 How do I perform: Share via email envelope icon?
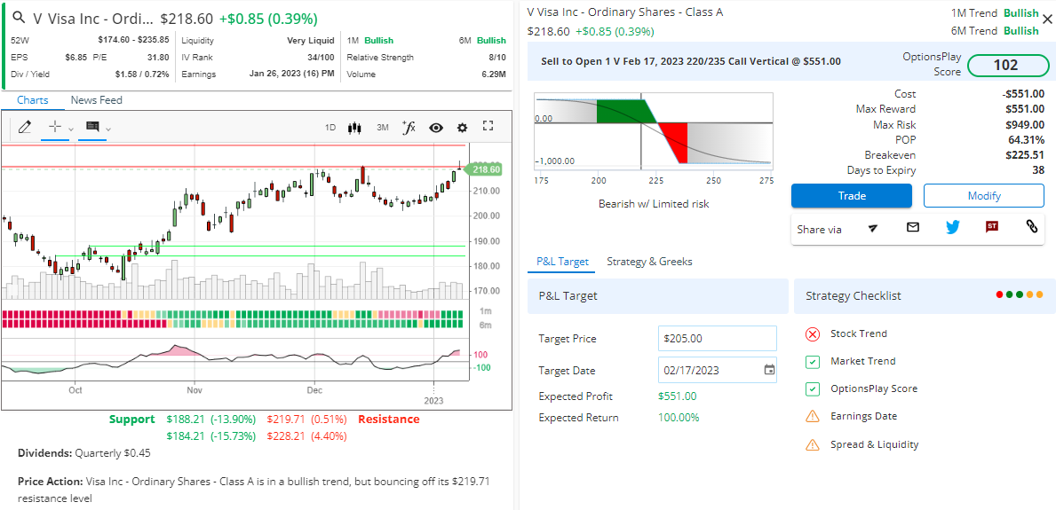tap(912, 227)
